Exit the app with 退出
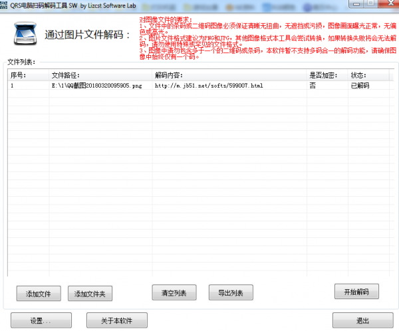399x331 pixels. (x=363, y=320)
